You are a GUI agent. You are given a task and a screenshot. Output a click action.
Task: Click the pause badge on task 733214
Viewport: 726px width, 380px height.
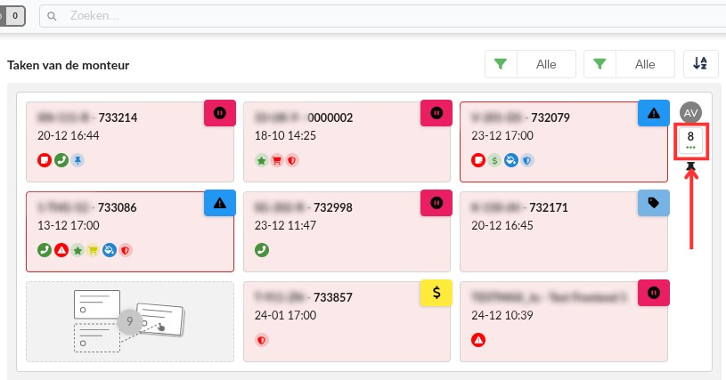pos(219,113)
